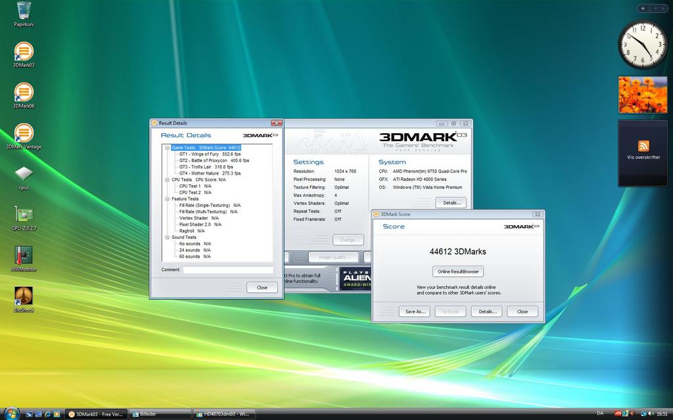Select the No sounds row

(195, 244)
